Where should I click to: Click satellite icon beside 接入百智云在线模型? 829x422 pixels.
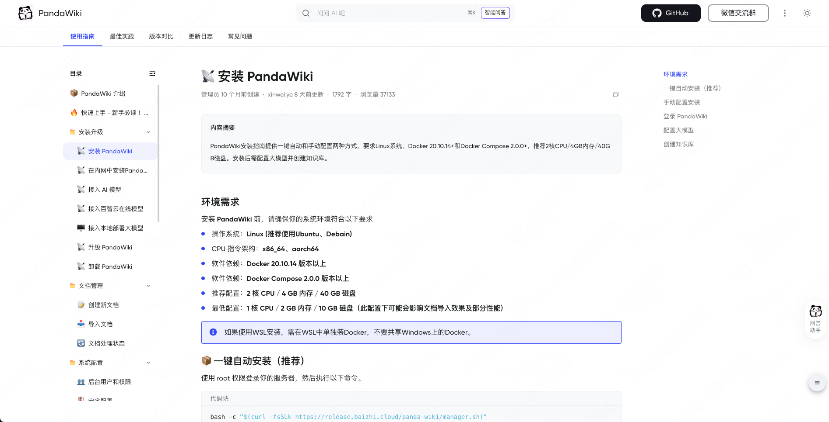click(81, 208)
